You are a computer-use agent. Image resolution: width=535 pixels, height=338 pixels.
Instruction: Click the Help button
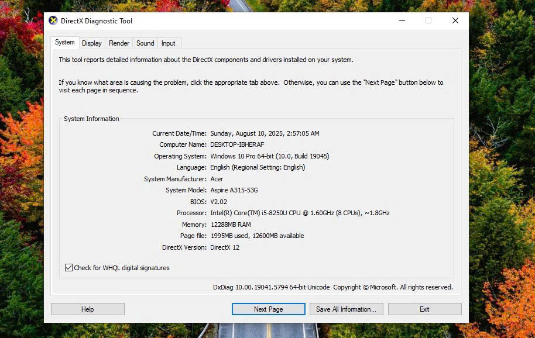[88, 309]
